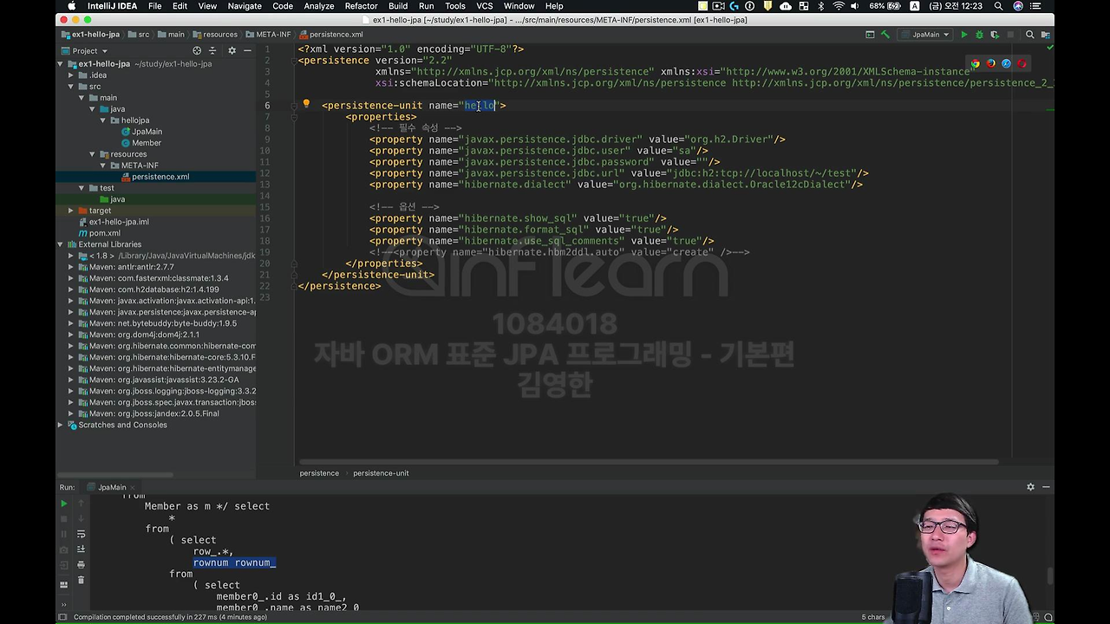Open the File menu
This screenshot has width=1110, height=624.
pyautogui.click(x=154, y=6)
